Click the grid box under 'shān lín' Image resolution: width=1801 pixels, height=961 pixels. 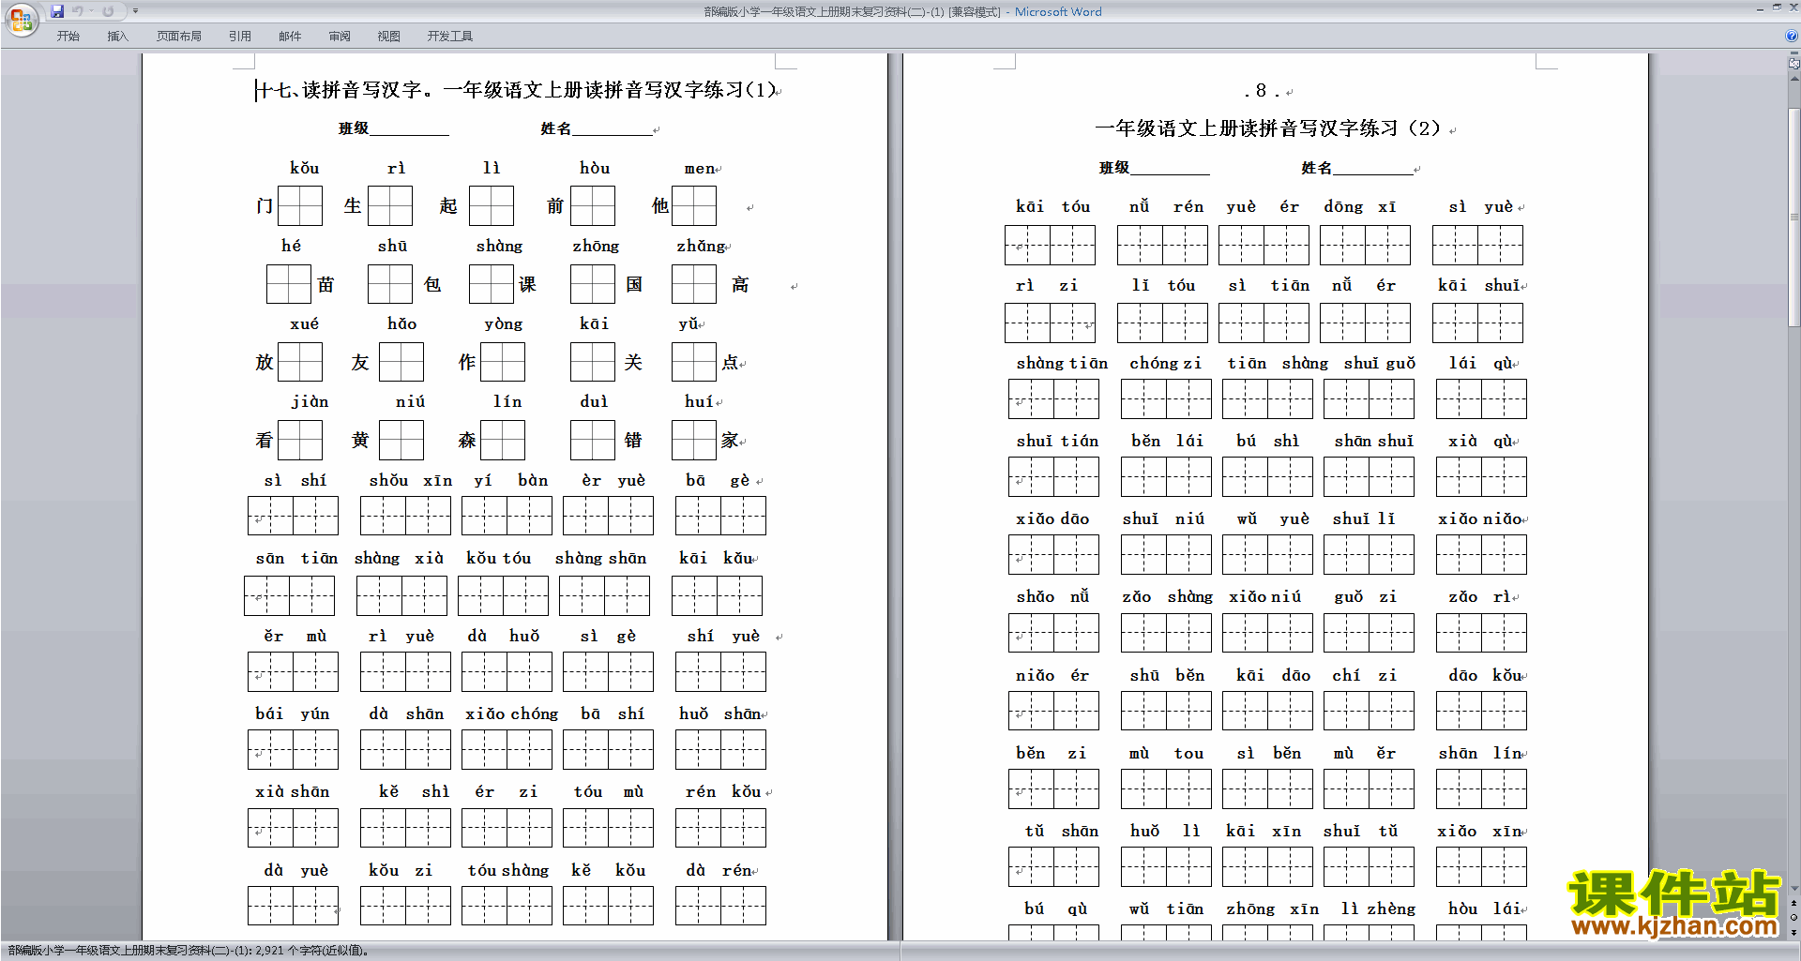point(1481,788)
